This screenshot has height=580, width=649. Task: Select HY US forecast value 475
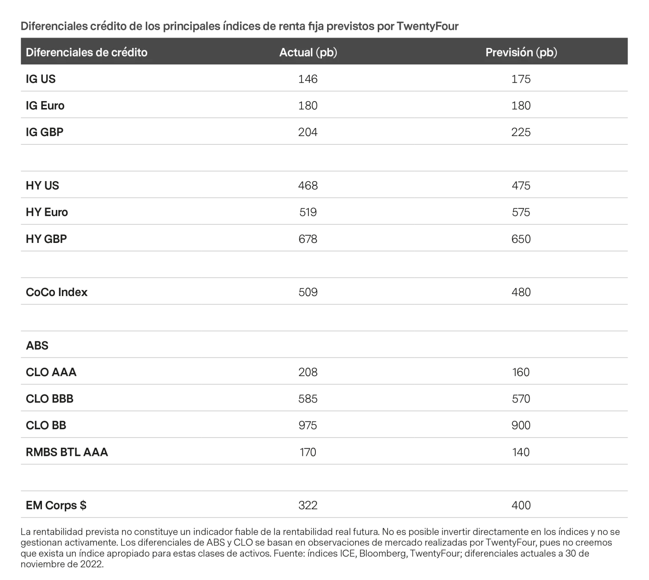[521, 185]
